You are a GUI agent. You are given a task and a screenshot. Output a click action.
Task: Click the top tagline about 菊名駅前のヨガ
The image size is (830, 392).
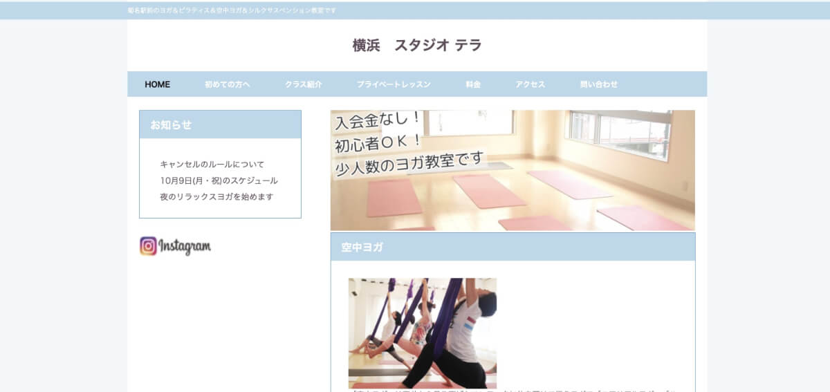232,10
